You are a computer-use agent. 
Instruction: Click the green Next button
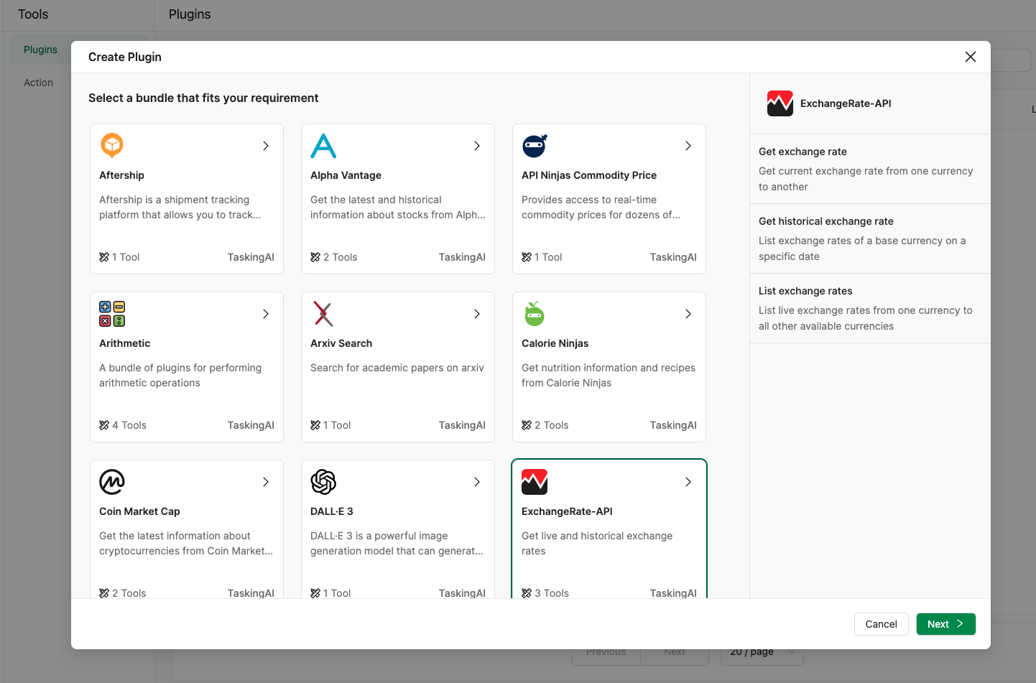(x=946, y=624)
